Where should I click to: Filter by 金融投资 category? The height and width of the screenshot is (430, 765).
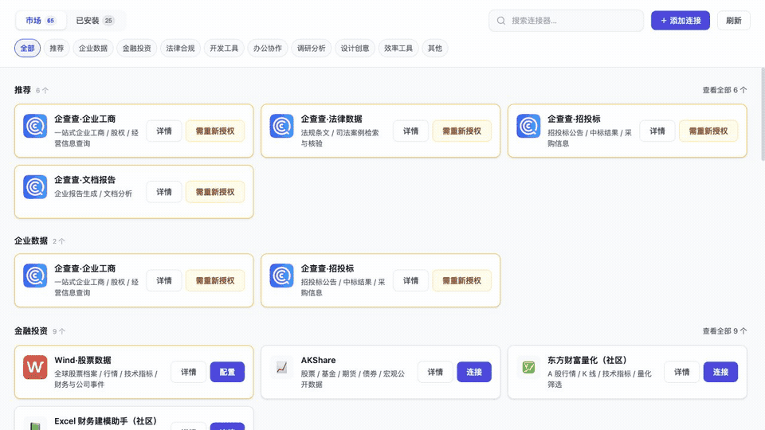click(x=136, y=49)
